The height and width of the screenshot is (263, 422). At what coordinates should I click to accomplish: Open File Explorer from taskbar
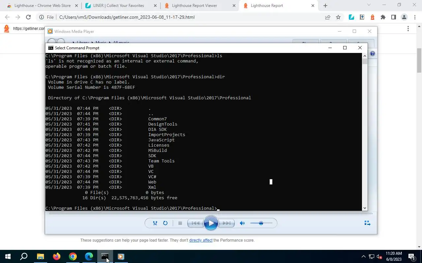(40, 256)
